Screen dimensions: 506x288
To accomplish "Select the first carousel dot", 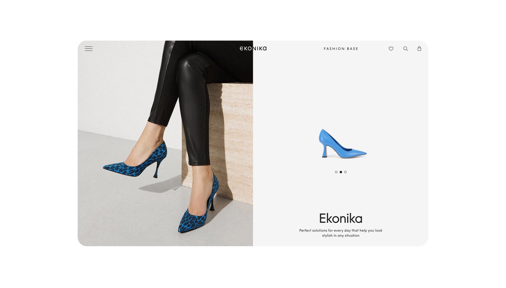I will (336, 172).
